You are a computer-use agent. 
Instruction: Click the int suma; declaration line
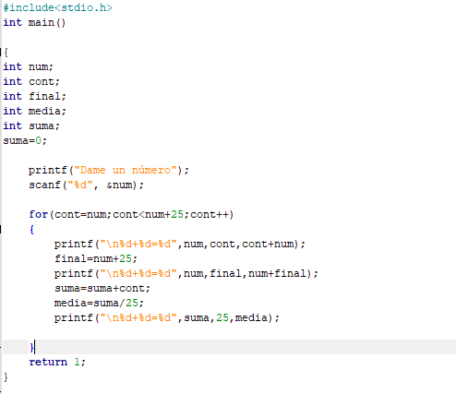pos(31,125)
